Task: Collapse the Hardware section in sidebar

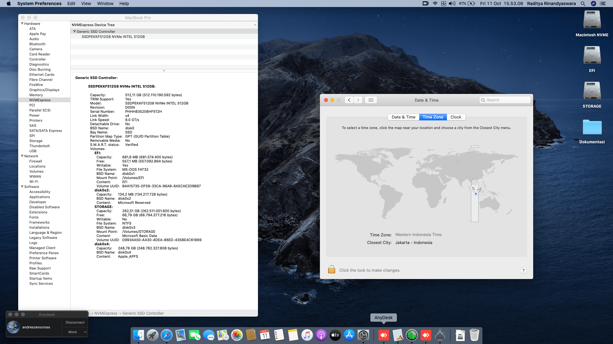Action: click(22, 24)
